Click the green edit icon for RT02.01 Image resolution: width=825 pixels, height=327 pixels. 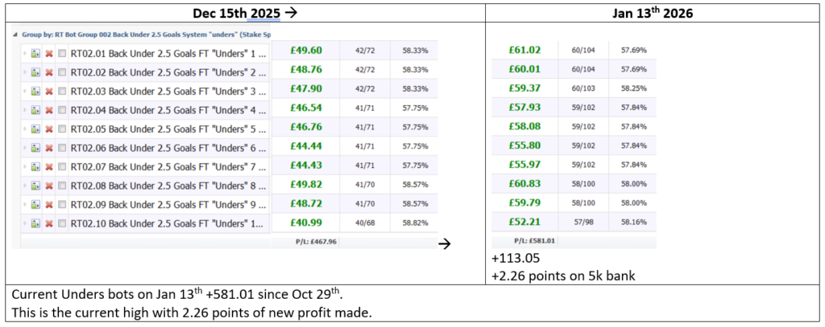[x=36, y=54]
